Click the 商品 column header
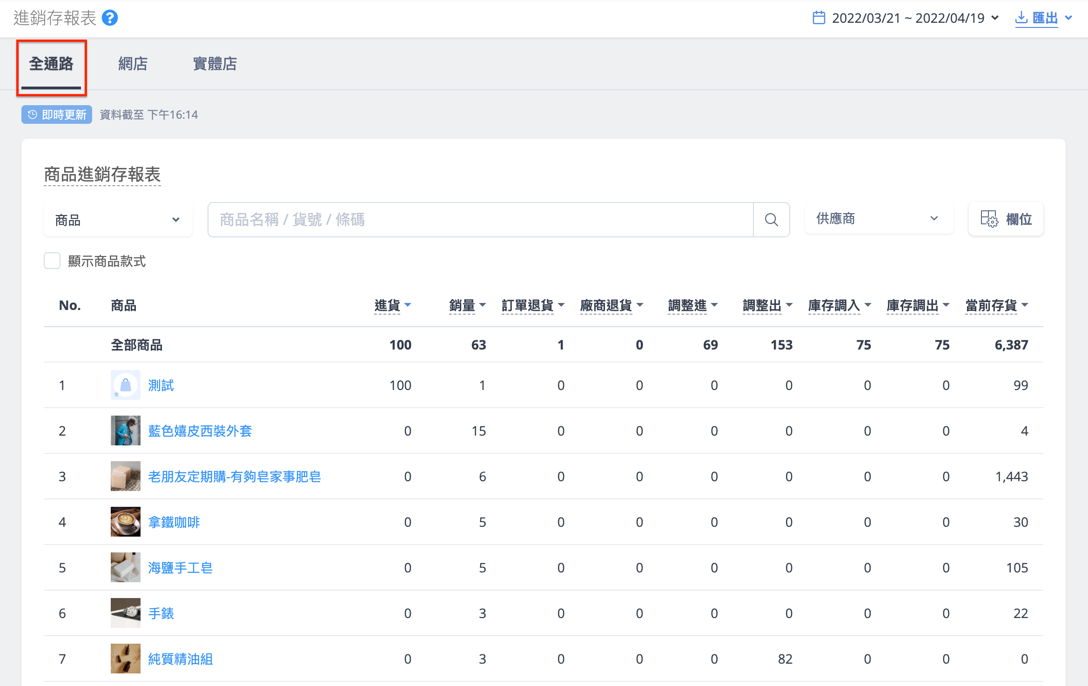Screen dimensions: 1088x686 pyautogui.click(x=124, y=305)
